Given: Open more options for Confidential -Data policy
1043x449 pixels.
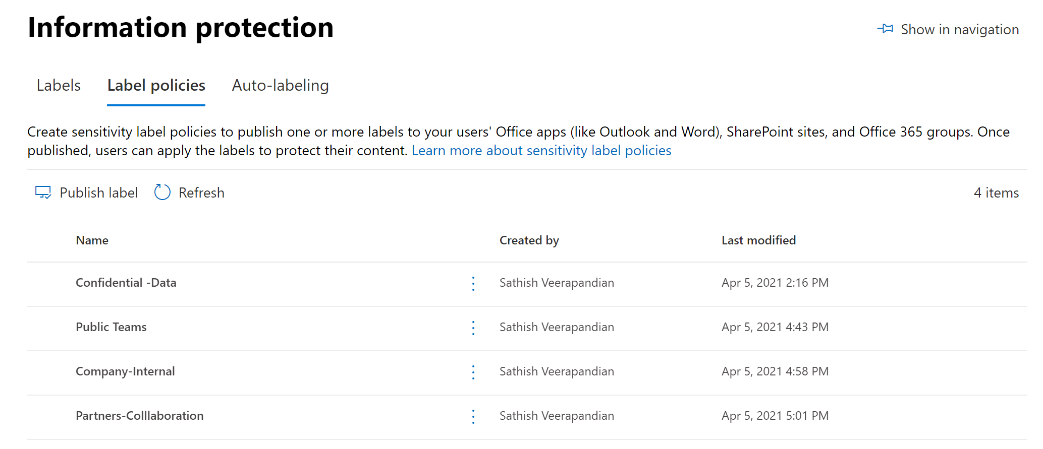Looking at the screenshot, I should point(473,283).
